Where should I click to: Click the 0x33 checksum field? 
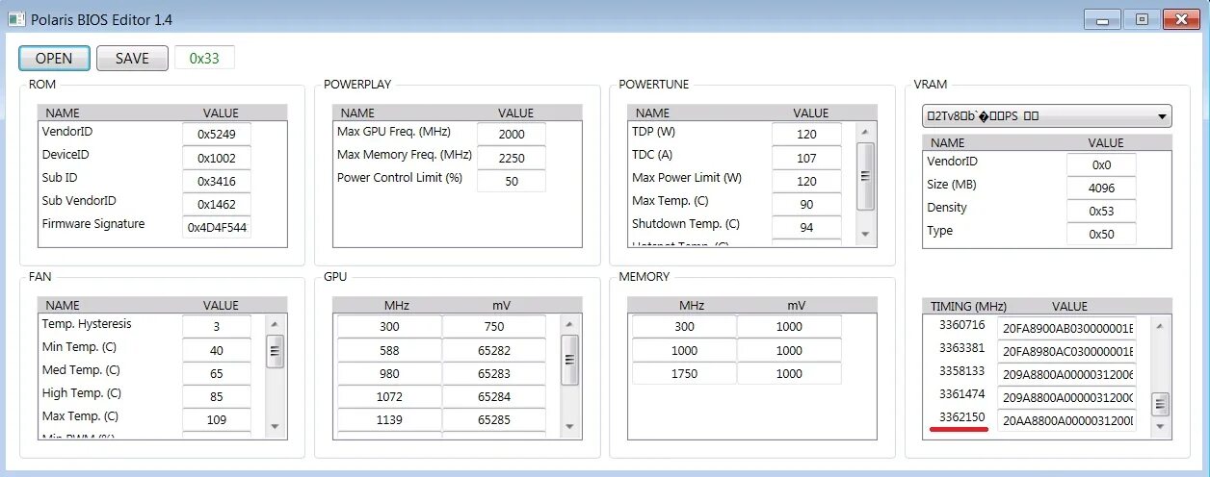click(204, 58)
